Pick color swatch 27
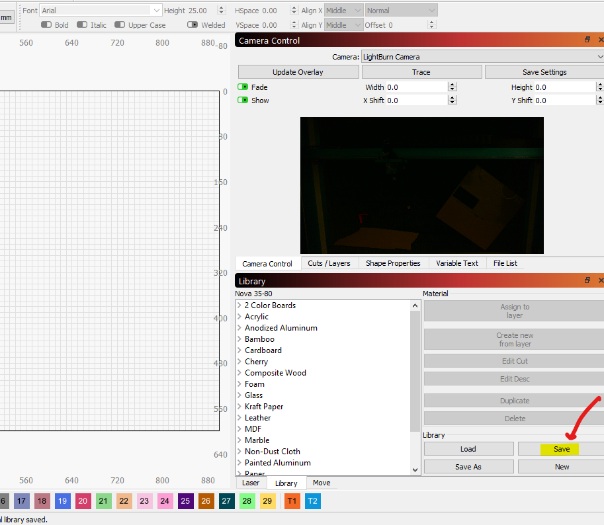The image size is (604, 525). pyautogui.click(x=226, y=501)
